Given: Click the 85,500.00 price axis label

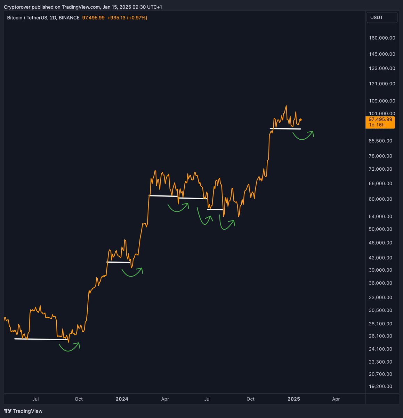Looking at the screenshot, I should tap(380, 141).
